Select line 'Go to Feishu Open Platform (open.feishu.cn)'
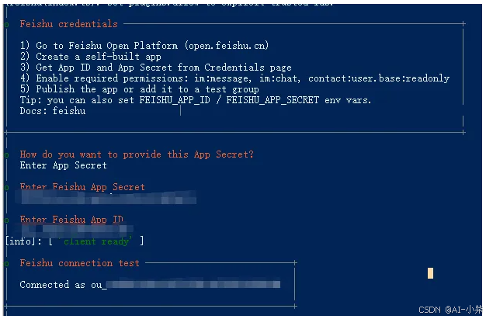 [144, 46]
